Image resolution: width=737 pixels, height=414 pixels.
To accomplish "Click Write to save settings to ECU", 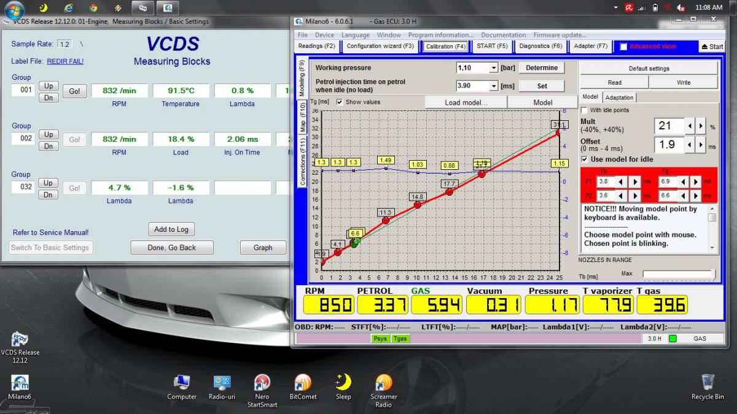I will (x=684, y=82).
